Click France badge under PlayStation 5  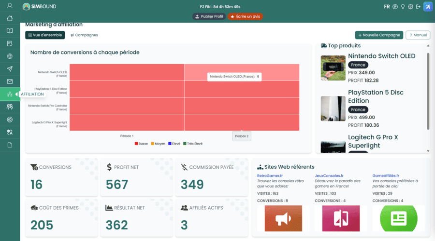(358, 109)
